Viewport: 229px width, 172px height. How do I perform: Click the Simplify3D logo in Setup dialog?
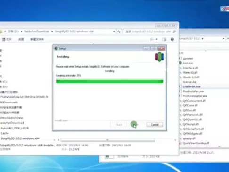tap(159, 57)
